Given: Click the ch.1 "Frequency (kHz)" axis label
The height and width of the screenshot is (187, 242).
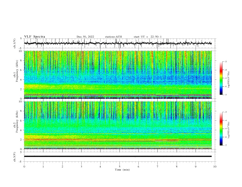Looking at the screenshot, I should pyautogui.click(x=17, y=70).
